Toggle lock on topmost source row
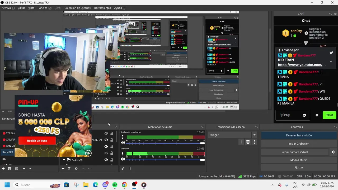Viewport: 338px width, 190px height. tap(112, 134)
